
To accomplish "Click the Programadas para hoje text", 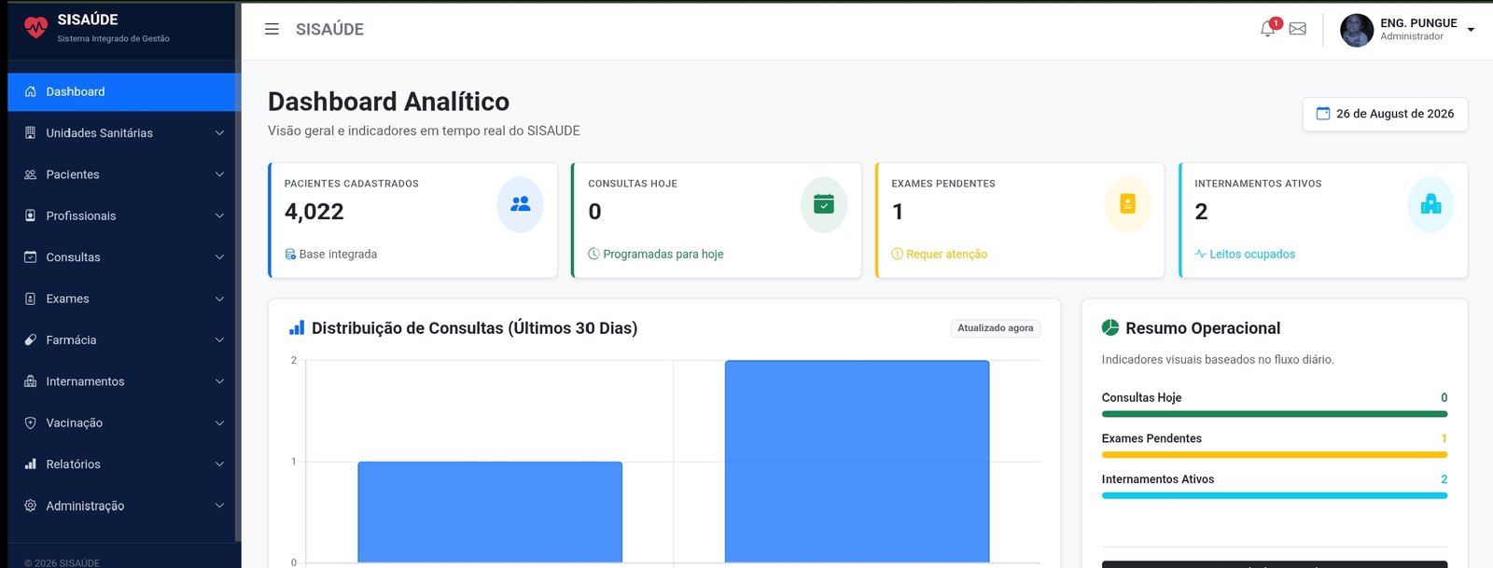I will point(663,254).
